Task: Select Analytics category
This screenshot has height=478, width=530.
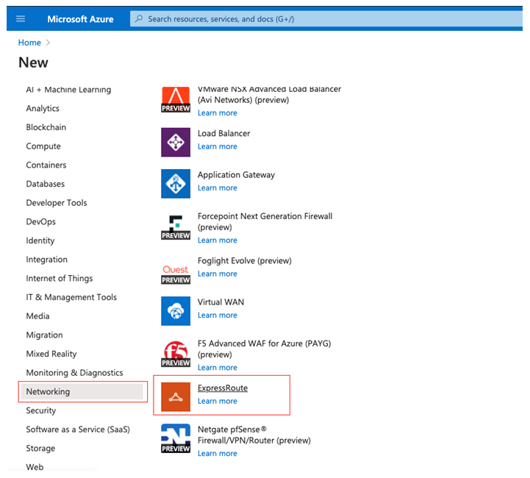Action: (x=43, y=108)
